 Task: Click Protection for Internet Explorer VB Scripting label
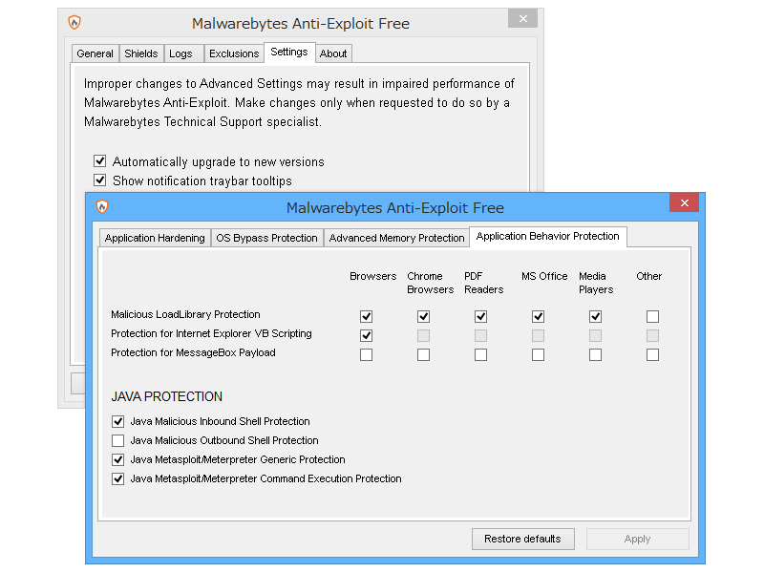[x=211, y=333]
